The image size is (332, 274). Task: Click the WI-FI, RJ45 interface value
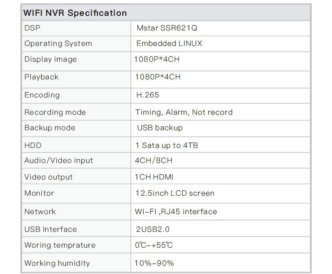click(x=176, y=212)
